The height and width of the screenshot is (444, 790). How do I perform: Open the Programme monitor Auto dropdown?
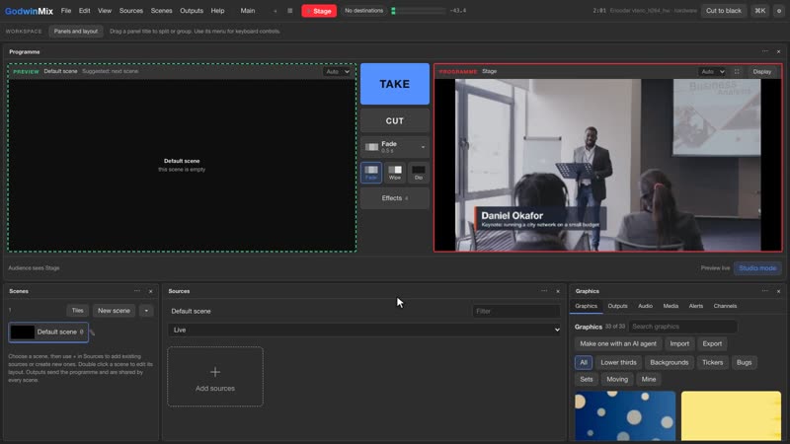(712, 71)
